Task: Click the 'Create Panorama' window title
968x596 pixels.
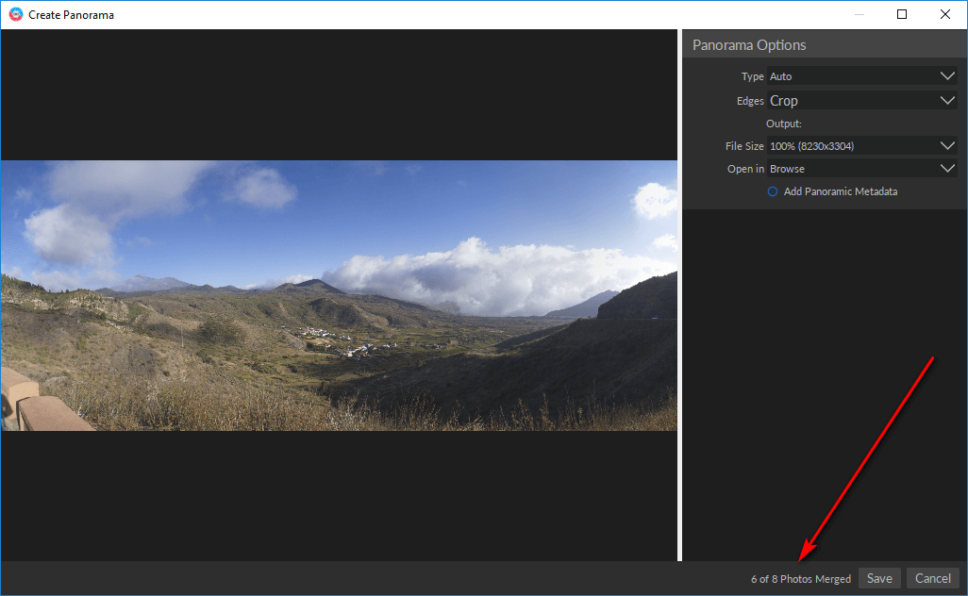Action: tap(71, 15)
